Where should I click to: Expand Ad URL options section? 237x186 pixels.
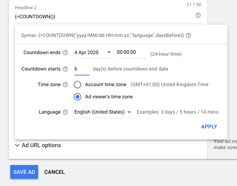[x=17, y=145]
